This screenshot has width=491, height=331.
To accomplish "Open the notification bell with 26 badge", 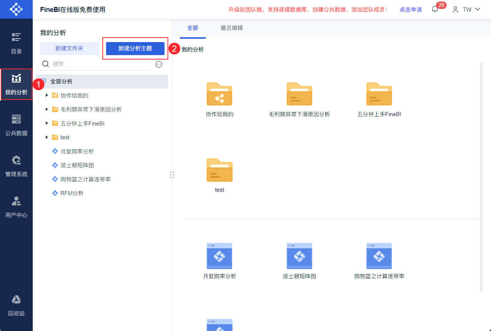I will coord(435,9).
